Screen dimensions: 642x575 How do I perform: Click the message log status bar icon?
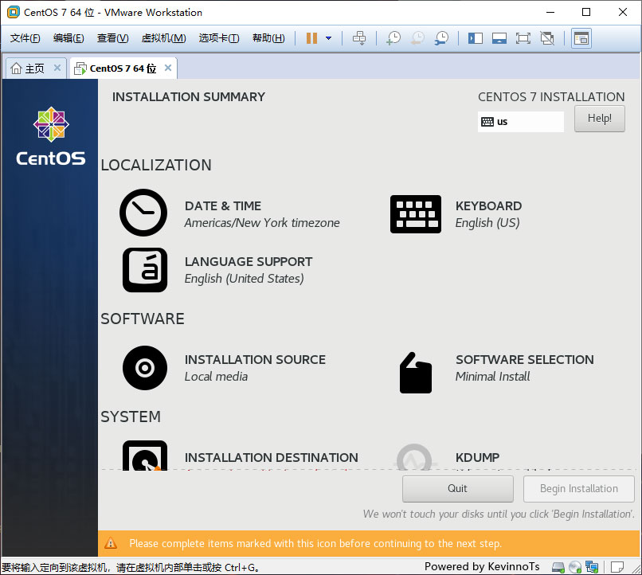coord(617,567)
